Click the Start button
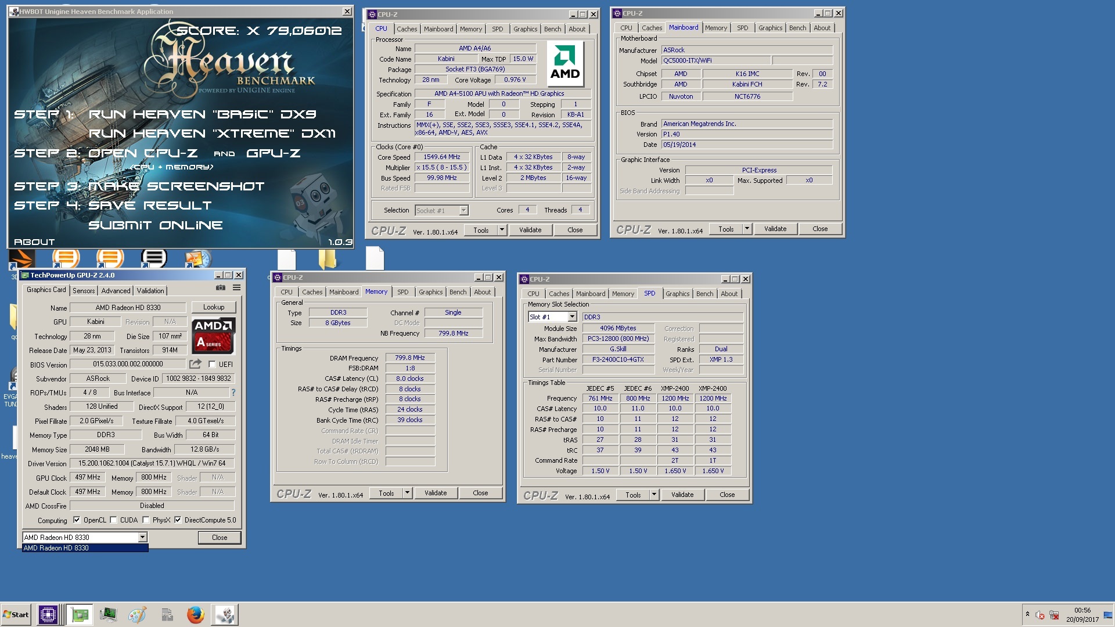This screenshot has height=627, width=1115. coord(16,615)
